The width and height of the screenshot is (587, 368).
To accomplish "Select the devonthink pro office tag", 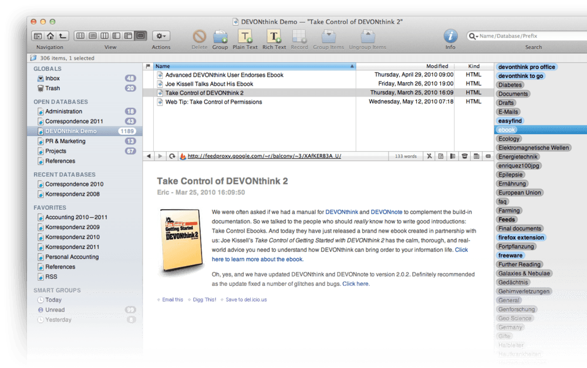I will click(x=527, y=67).
